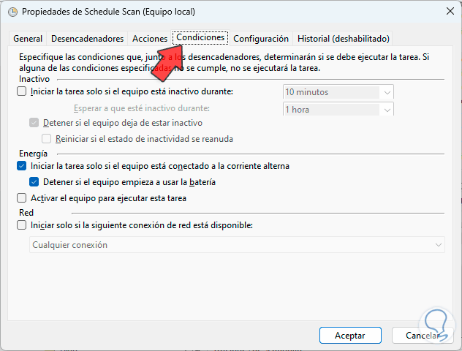Open the Historial (deshabilitado) tab
Screen dimensions: 462x351
pos(344,39)
